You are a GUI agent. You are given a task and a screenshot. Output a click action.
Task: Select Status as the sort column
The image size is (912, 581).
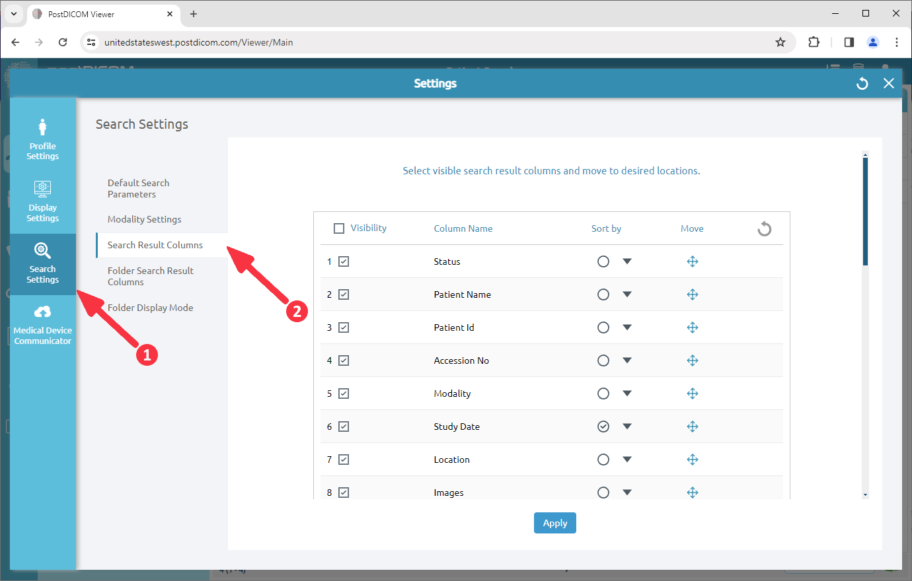pyautogui.click(x=603, y=261)
